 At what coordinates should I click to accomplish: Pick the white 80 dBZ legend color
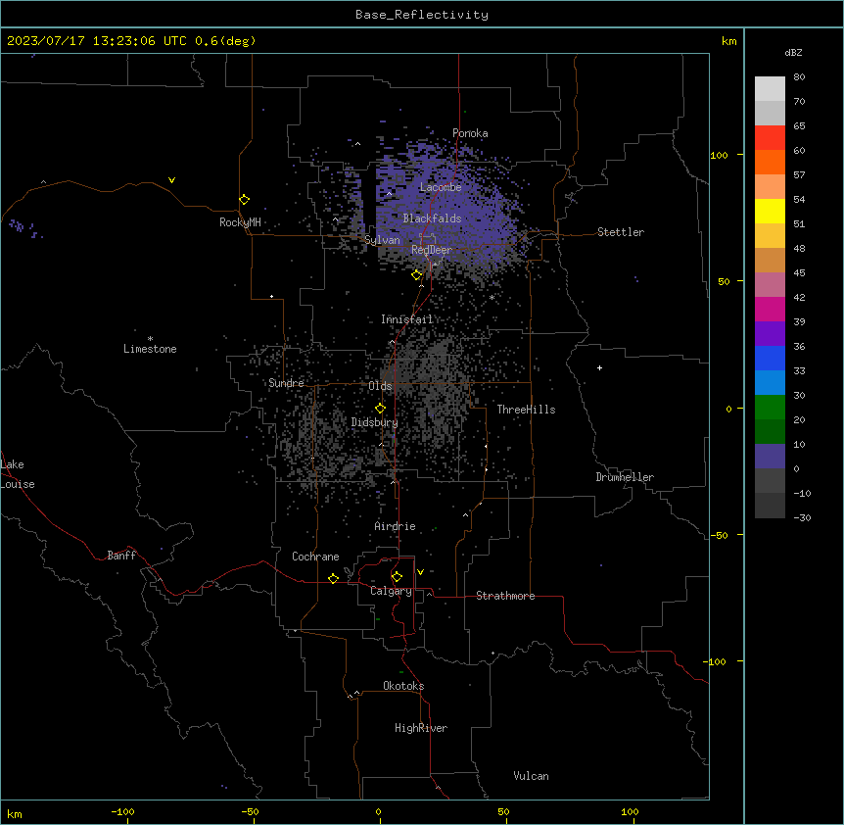[x=770, y=89]
